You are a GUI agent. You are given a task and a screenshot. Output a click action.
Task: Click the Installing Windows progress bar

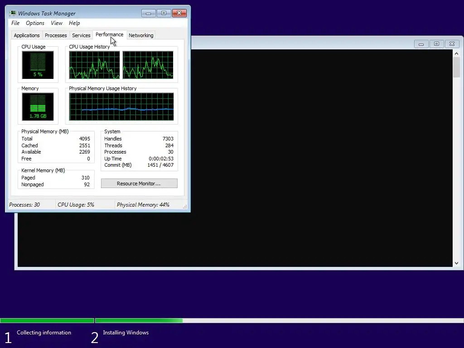click(279, 320)
